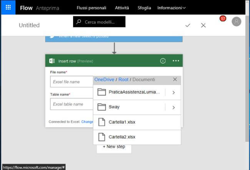The width and height of the screenshot is (250, 170).
Task: Navigate to OneDrive in breadcrumb
Action: click(104, 79)
